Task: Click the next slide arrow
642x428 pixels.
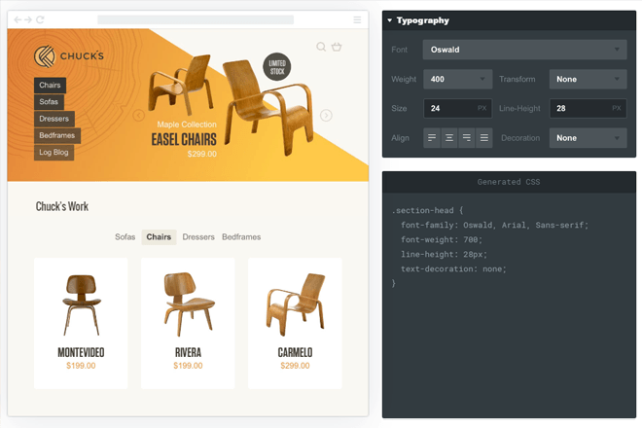Action: (326, 116)
